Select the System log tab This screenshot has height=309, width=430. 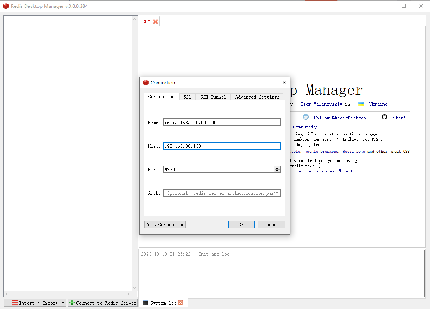[x=163, y=303]
